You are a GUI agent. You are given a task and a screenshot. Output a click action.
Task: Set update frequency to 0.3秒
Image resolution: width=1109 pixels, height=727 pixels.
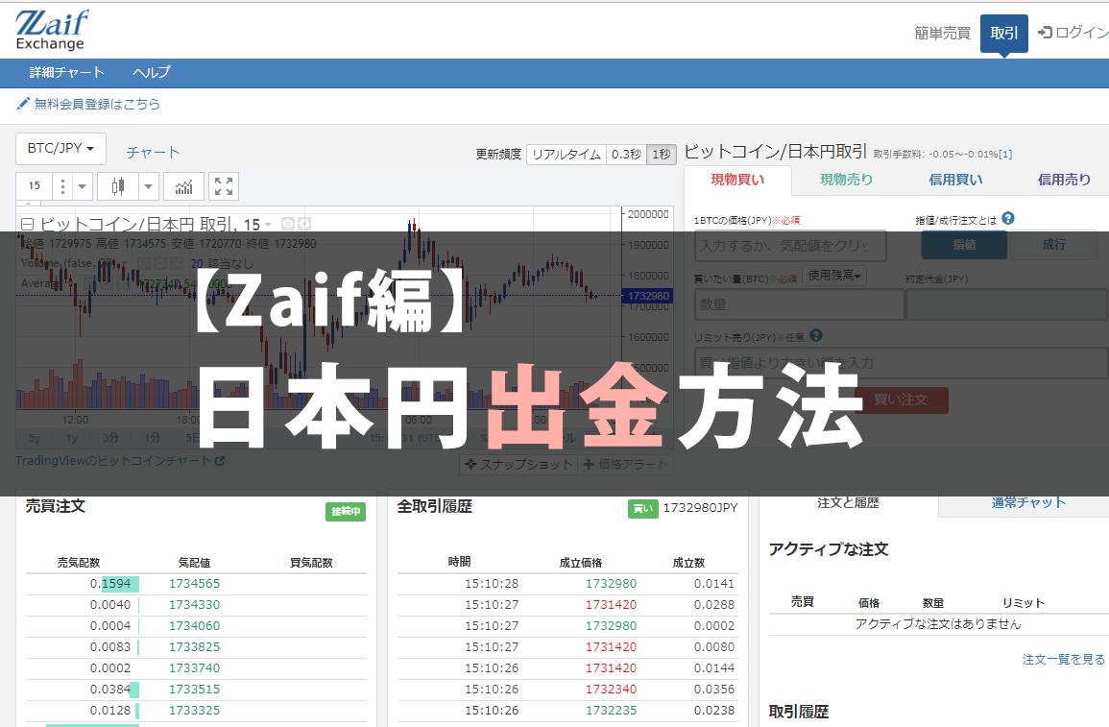(x=627, y=155)
